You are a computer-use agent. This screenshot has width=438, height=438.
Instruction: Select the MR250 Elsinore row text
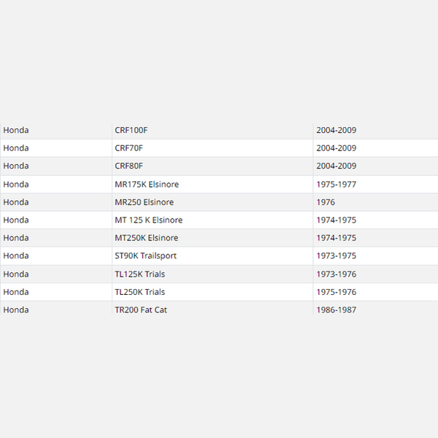coord(144,202)
